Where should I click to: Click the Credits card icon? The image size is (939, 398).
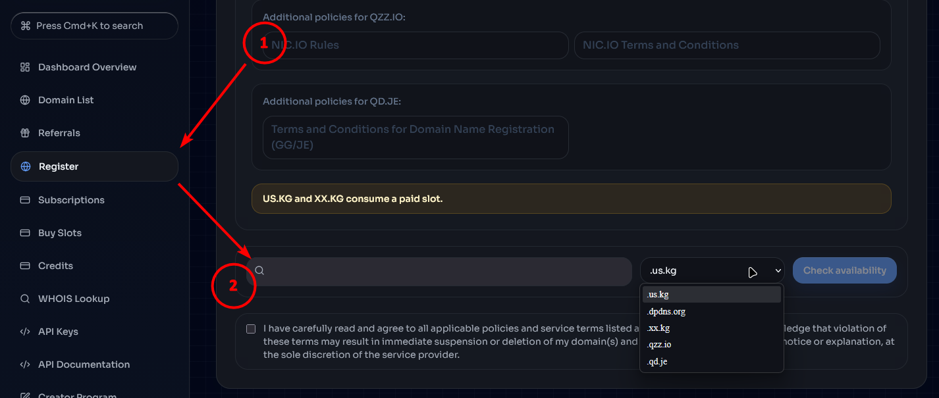(25, 266)
